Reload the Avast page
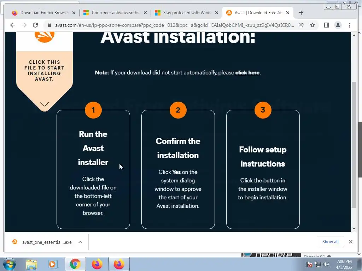This screenshot has height=271, width=362. pos(35,25)
